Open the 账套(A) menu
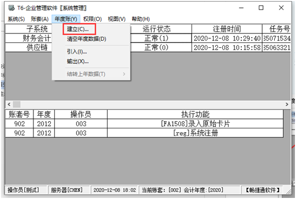This screenshot has width=296, height=199. [x=40, y=19]
